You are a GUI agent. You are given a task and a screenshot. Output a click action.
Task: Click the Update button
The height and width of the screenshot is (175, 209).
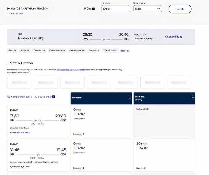tap(180, 9)
